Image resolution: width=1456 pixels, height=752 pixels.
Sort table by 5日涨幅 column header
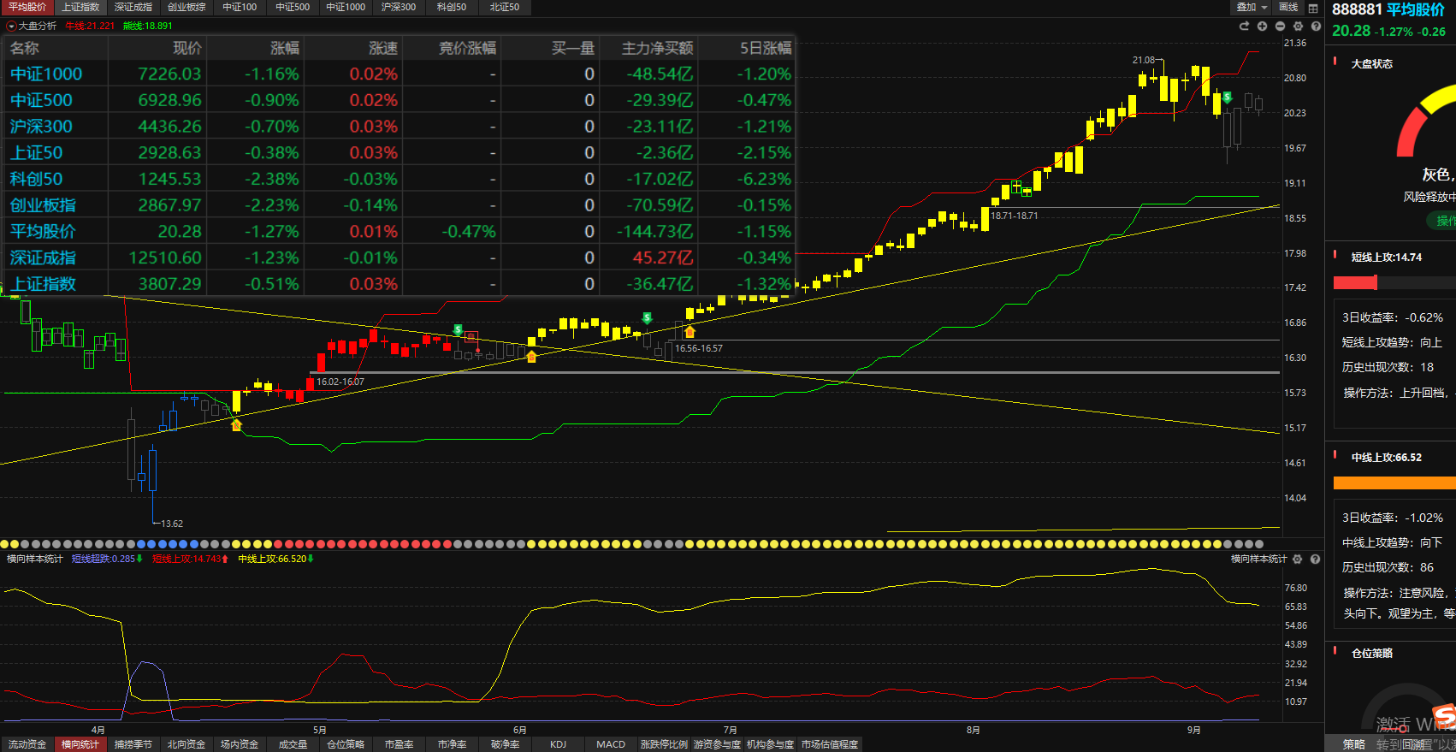766,48
